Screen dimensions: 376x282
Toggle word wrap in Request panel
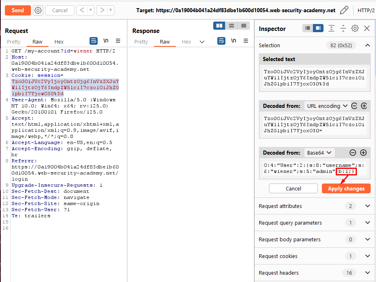(94, 41)
